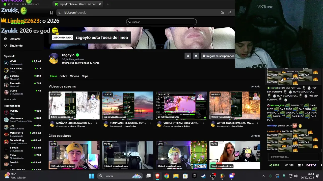
Task: Open PauChikita channel in sidebar
Action: pyautogui.click(x=22, y=70)
